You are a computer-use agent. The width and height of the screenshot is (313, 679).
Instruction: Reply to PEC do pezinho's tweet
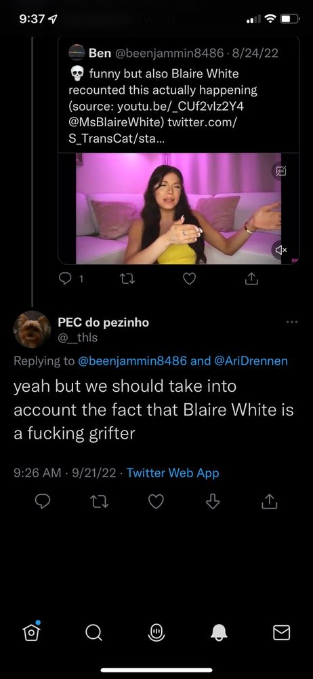click(43, 502)
